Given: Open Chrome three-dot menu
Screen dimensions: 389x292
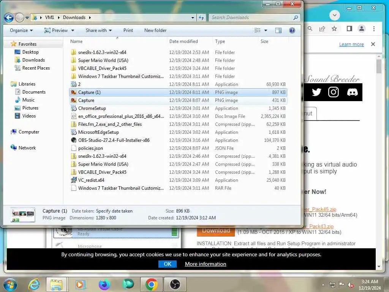Looking at the screenshot, I should coord(374,29).
